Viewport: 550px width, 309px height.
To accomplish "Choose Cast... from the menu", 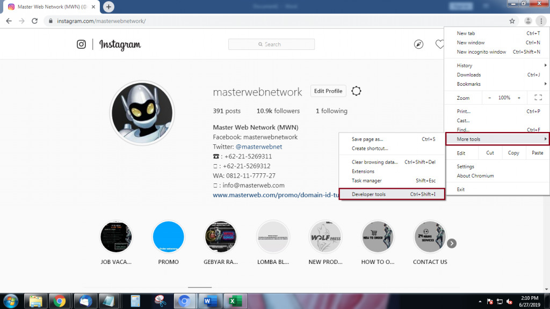I will pos(497,121).
